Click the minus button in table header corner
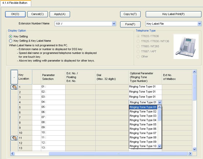Viewport: 203px width, 159px height. point(14,77)
